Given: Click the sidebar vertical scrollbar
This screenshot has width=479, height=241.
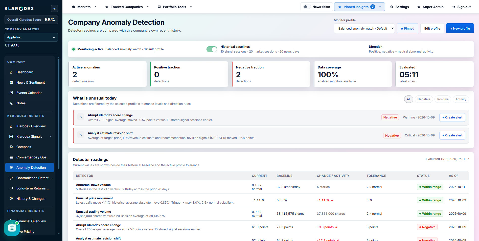Looking at the screenshot, I should tap(59, 114).
